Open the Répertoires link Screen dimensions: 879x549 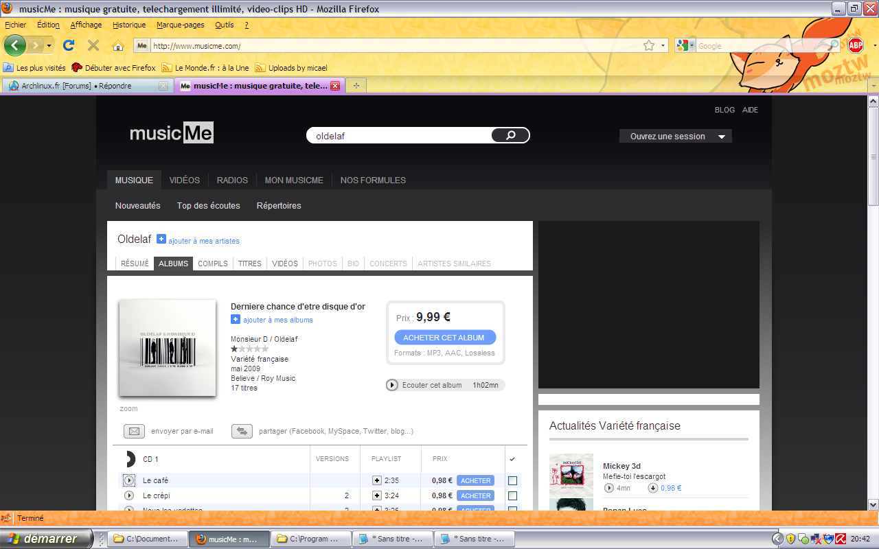(x=279, y=205)
